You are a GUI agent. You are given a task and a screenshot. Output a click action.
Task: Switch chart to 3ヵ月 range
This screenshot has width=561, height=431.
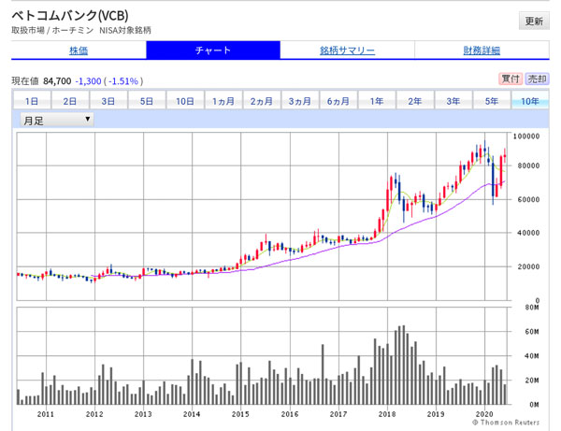click(x=300, y=101)
